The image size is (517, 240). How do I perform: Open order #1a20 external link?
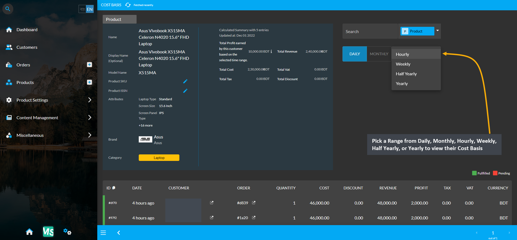pos(254,218)
